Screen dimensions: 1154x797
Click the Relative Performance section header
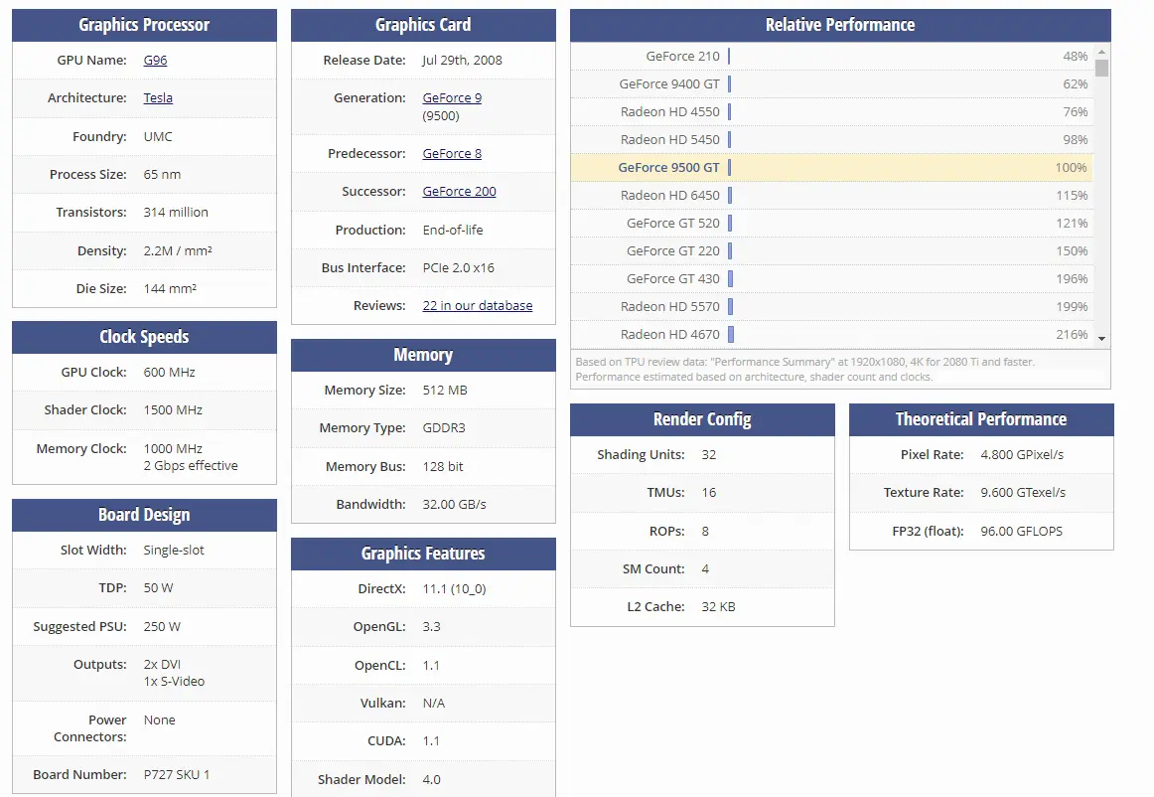click(840, 25)
